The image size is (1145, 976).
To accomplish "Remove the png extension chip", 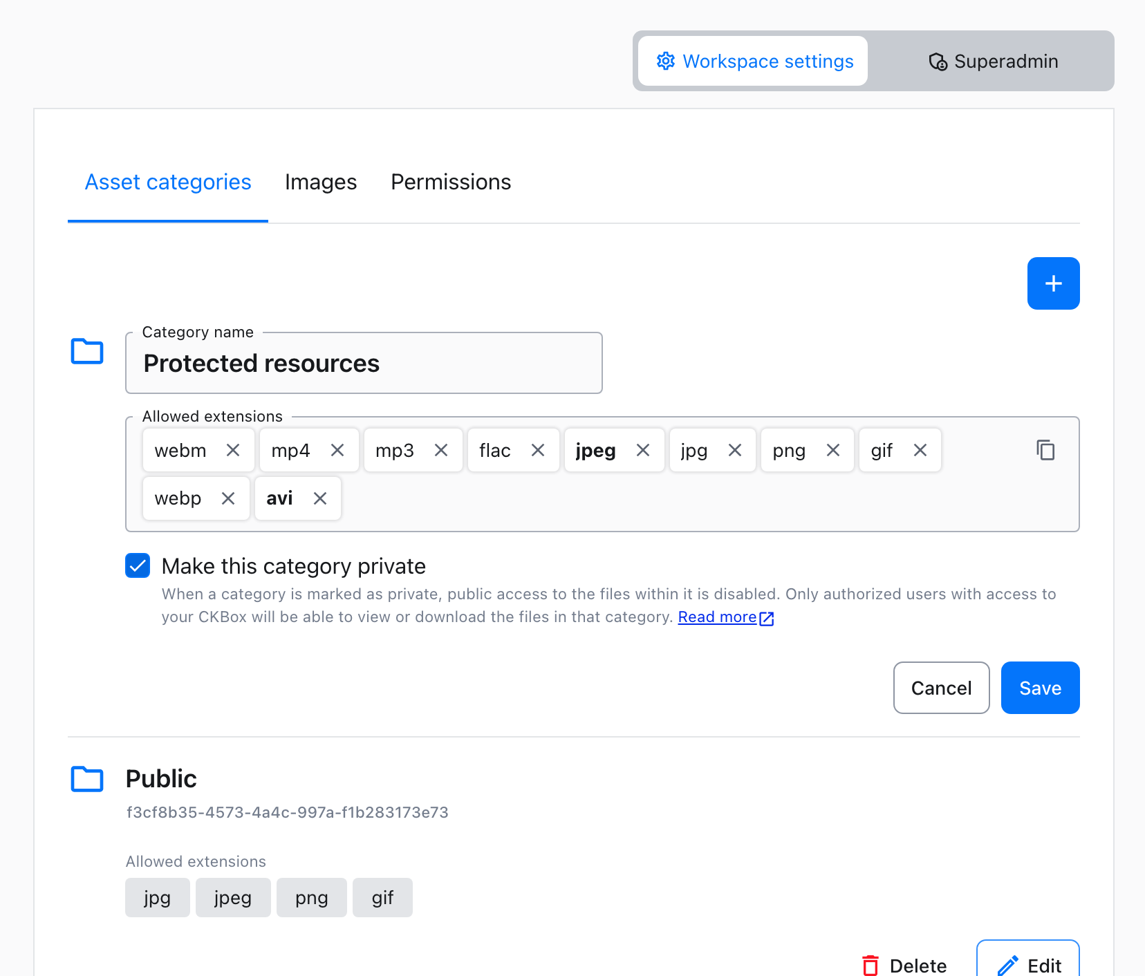I will [x=833, y=450].
